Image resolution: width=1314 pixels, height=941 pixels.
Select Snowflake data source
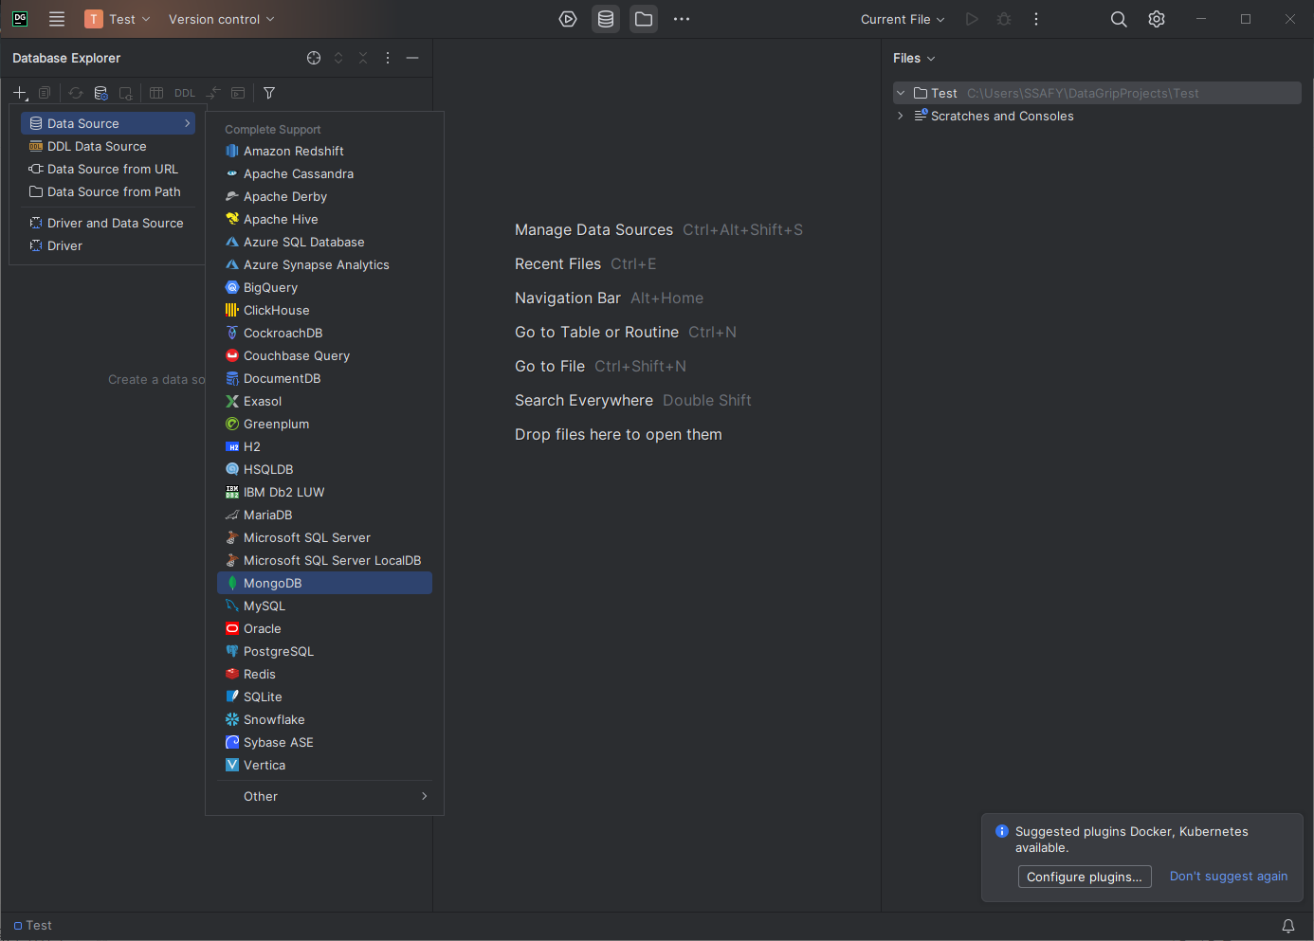[324, 719]
